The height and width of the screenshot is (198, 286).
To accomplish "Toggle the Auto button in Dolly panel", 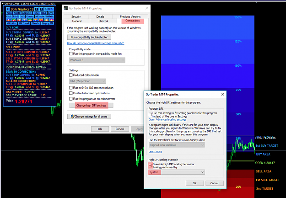I will [9, 13].
